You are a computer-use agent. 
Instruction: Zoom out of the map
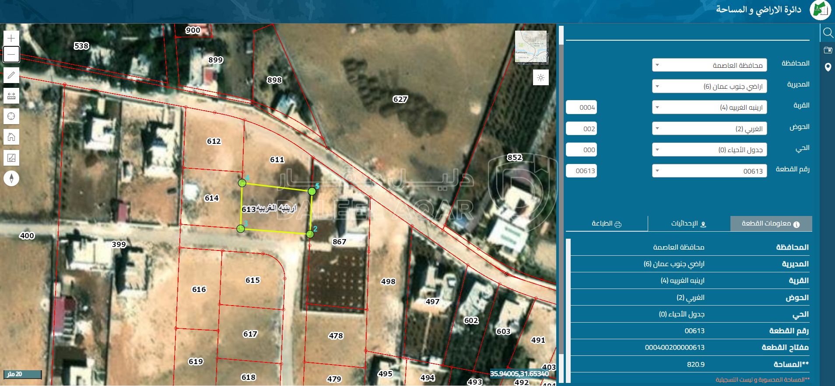pyautogui.click(x=11, y=54)
